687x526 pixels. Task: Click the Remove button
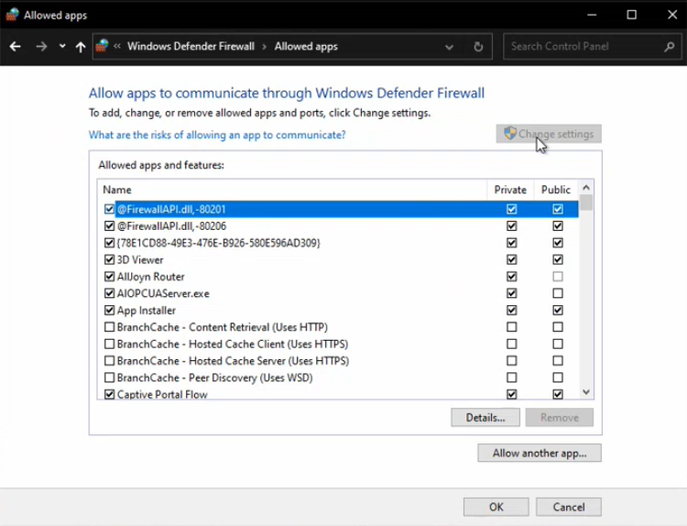[x=560, y=417]
